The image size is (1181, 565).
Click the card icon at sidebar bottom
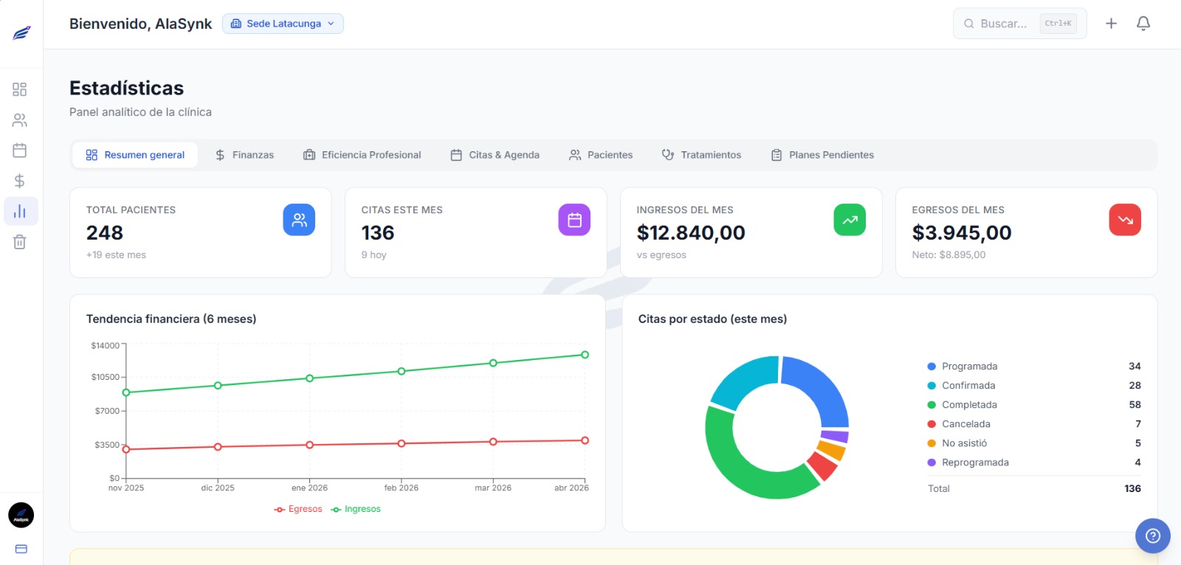(x=21, y=549)
